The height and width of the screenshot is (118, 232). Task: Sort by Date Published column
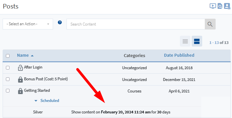pos(179,55)
